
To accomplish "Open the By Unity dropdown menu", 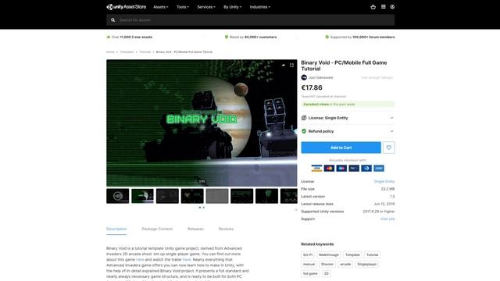I will click(x=233, y=7).
